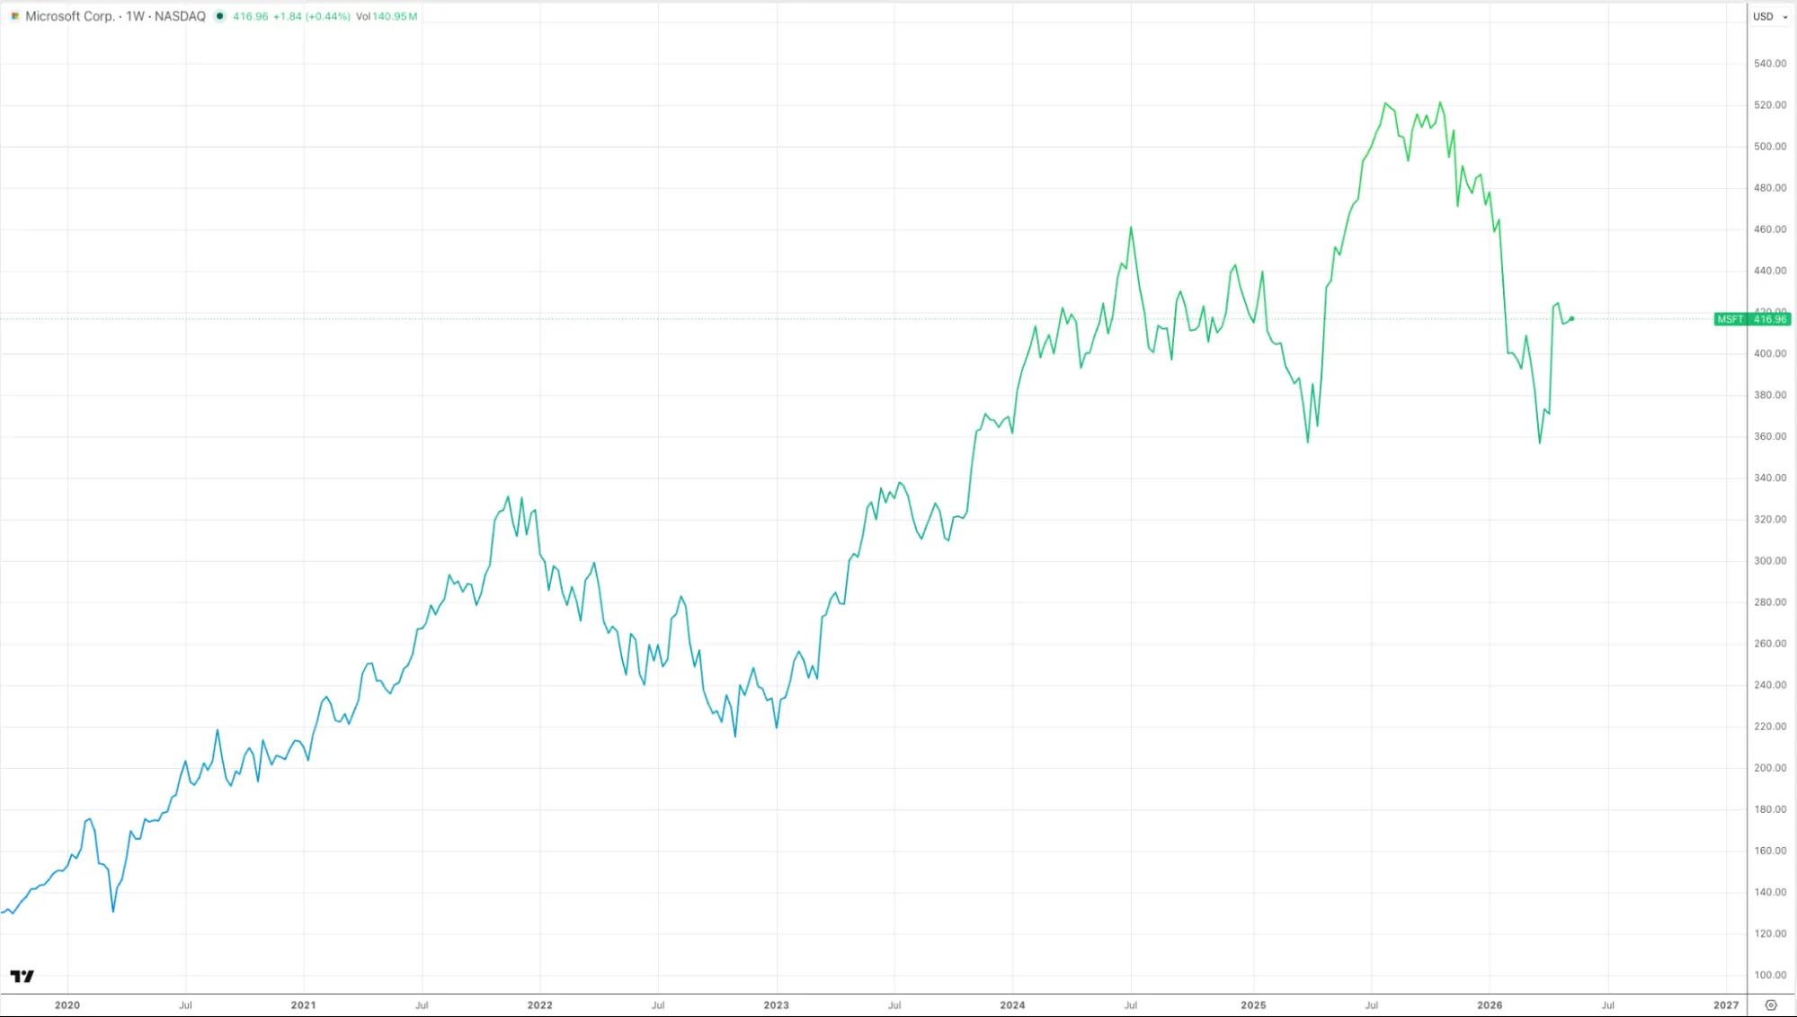Click the Microsoft logo icon in the chart legend
The height and width of the screenshot is (1017, 1797).
pyautogui.click(x=14, y=16)
